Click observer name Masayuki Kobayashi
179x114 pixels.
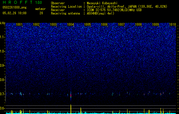point(102,3)
